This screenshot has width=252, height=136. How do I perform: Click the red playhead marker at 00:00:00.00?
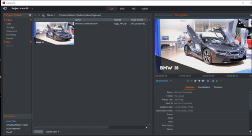[x=155, y=76]
